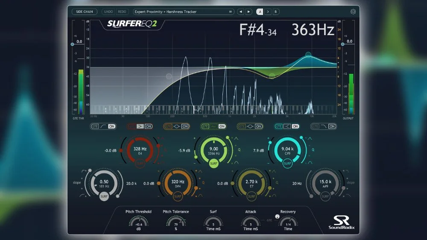
Task: Select harmonic filter shape of green band
Action: (x=213, y=126)
